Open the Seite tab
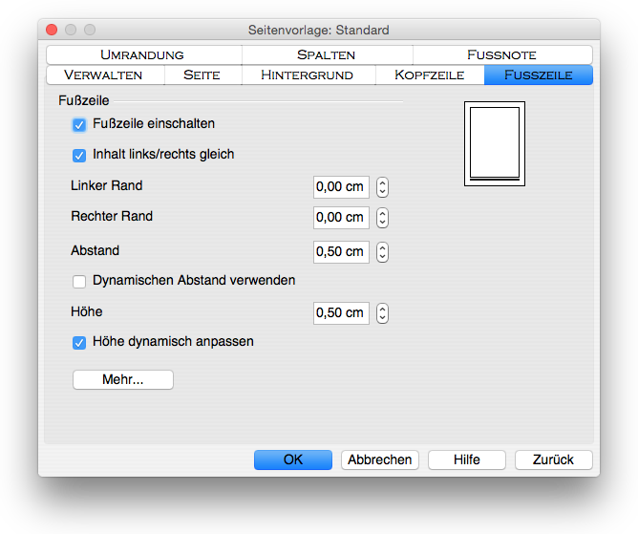This screenshot has width=638, height=534. (x=202, y=75)
